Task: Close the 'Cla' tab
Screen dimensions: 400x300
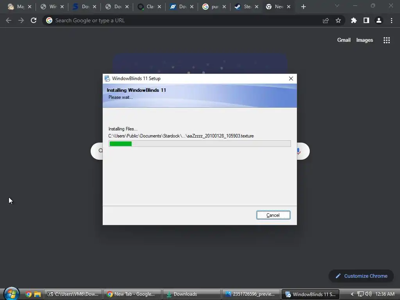Action: click(159, 7)
